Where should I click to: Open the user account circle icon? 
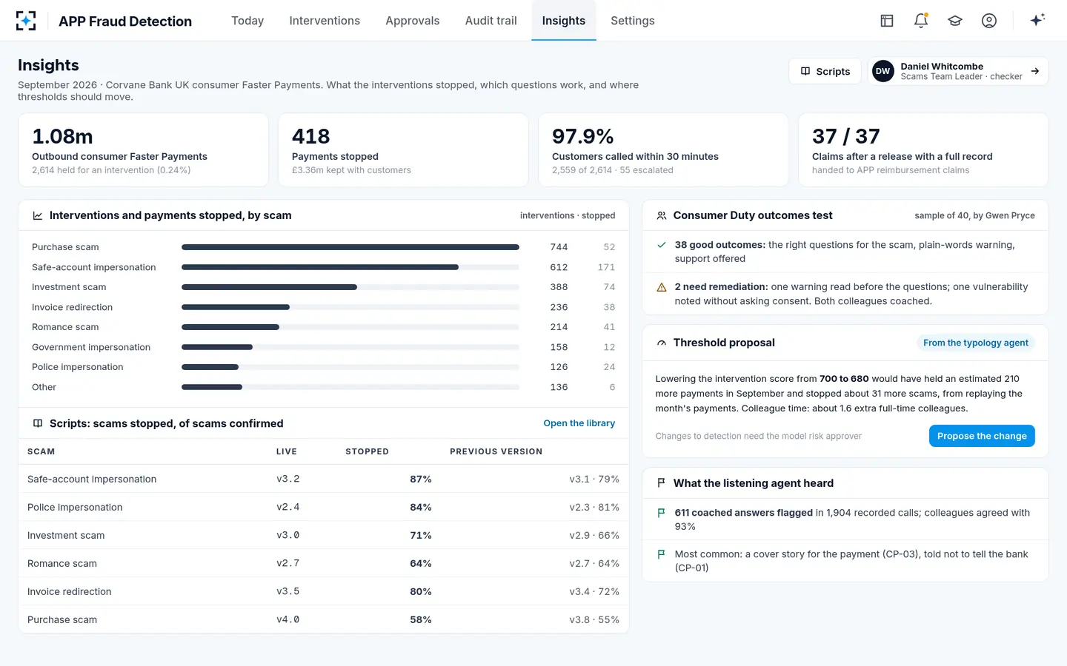989,21
